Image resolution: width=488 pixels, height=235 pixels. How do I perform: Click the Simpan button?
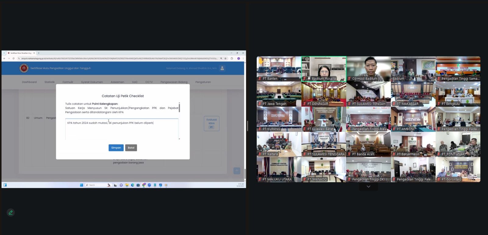116,148
